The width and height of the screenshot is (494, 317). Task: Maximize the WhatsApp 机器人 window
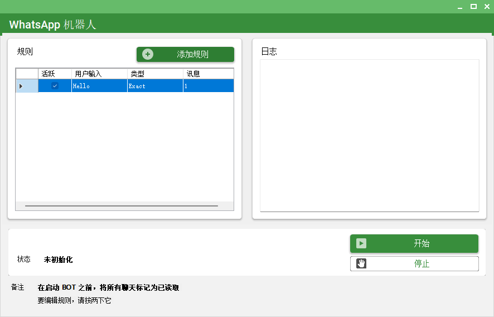click(473, 7)
